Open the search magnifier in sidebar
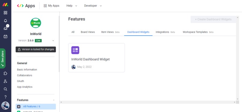Screen dimensions: 242x112 [x=5, y=89]
